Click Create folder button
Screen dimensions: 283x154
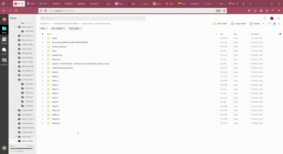point(238,24)
